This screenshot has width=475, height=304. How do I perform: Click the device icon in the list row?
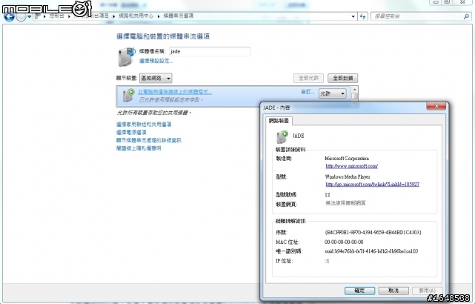pos(128,96)
